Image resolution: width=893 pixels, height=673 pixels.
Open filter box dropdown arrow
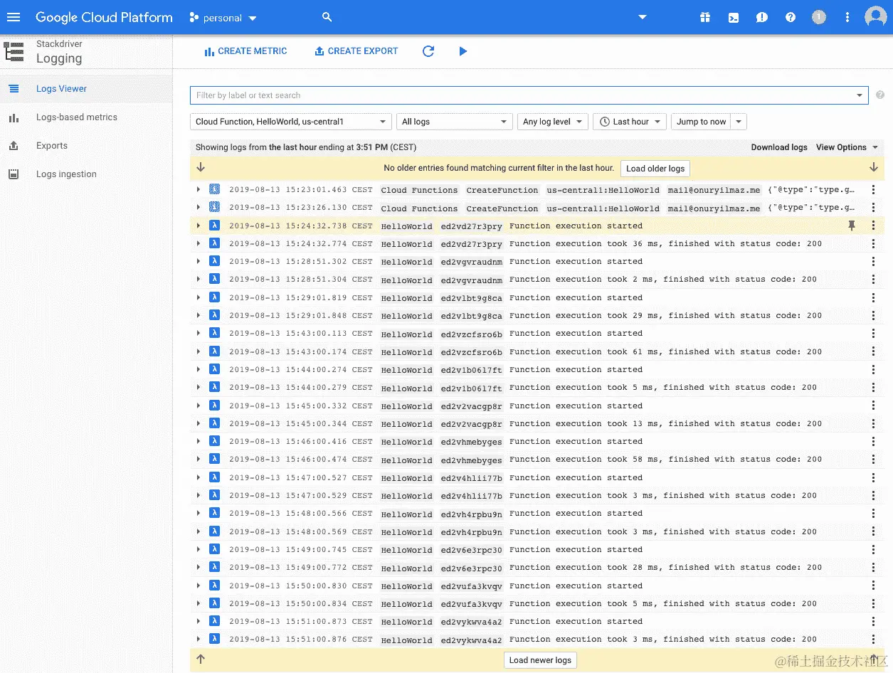pyautogui.click(x=860, y=95)
